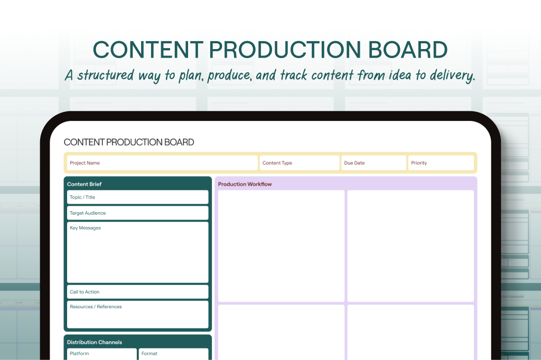Select the top-left Production Workflow box

[x=281, y=246]
